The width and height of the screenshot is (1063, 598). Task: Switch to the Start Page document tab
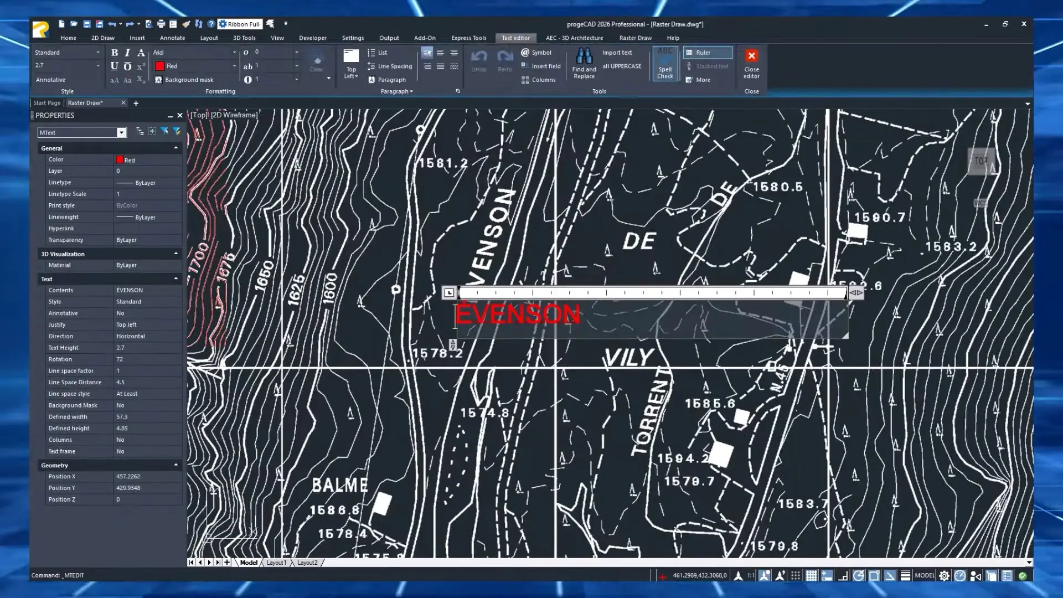(47, 103)
